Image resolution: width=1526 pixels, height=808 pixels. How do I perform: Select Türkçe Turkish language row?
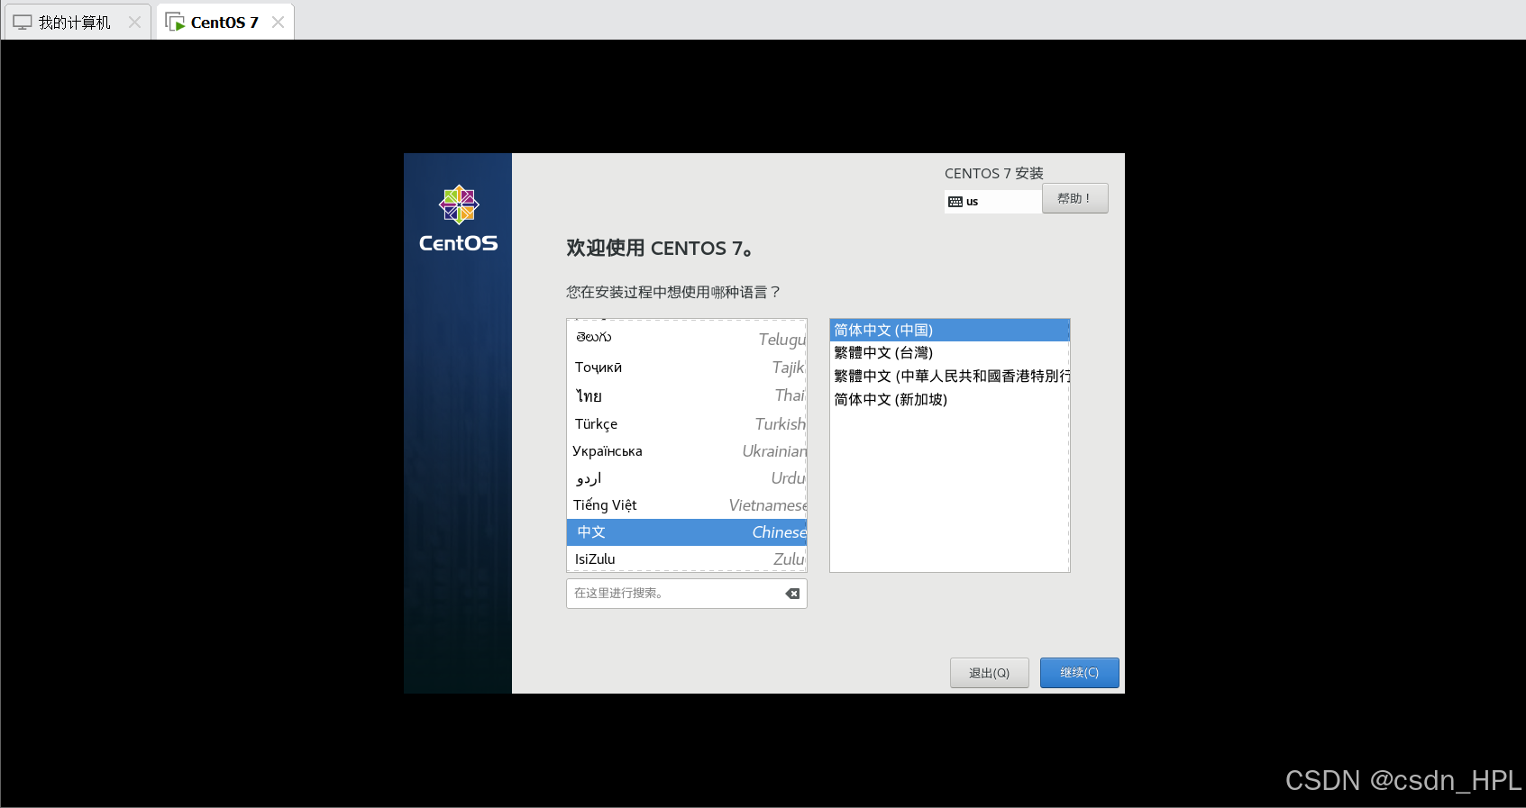coord(687,423)
